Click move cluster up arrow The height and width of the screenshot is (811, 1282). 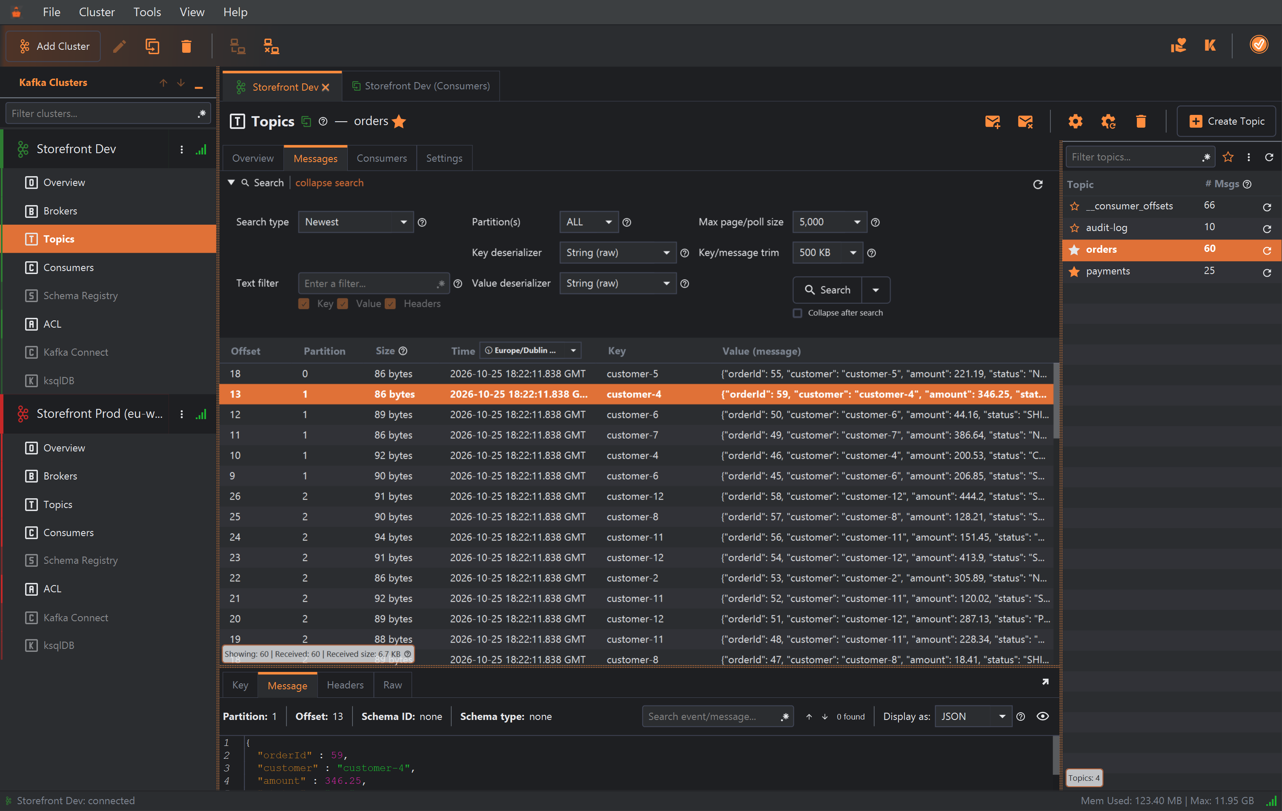(163, 83)
